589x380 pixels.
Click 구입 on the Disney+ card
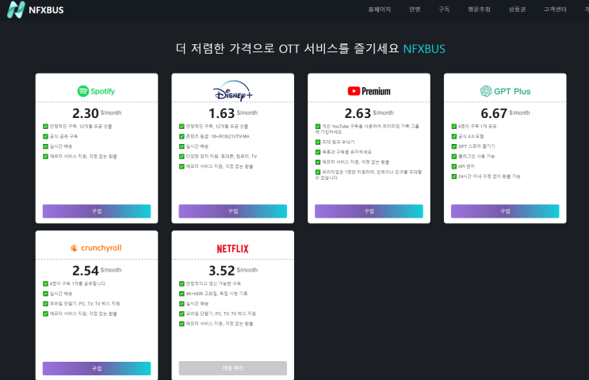(x=233, y=211)
